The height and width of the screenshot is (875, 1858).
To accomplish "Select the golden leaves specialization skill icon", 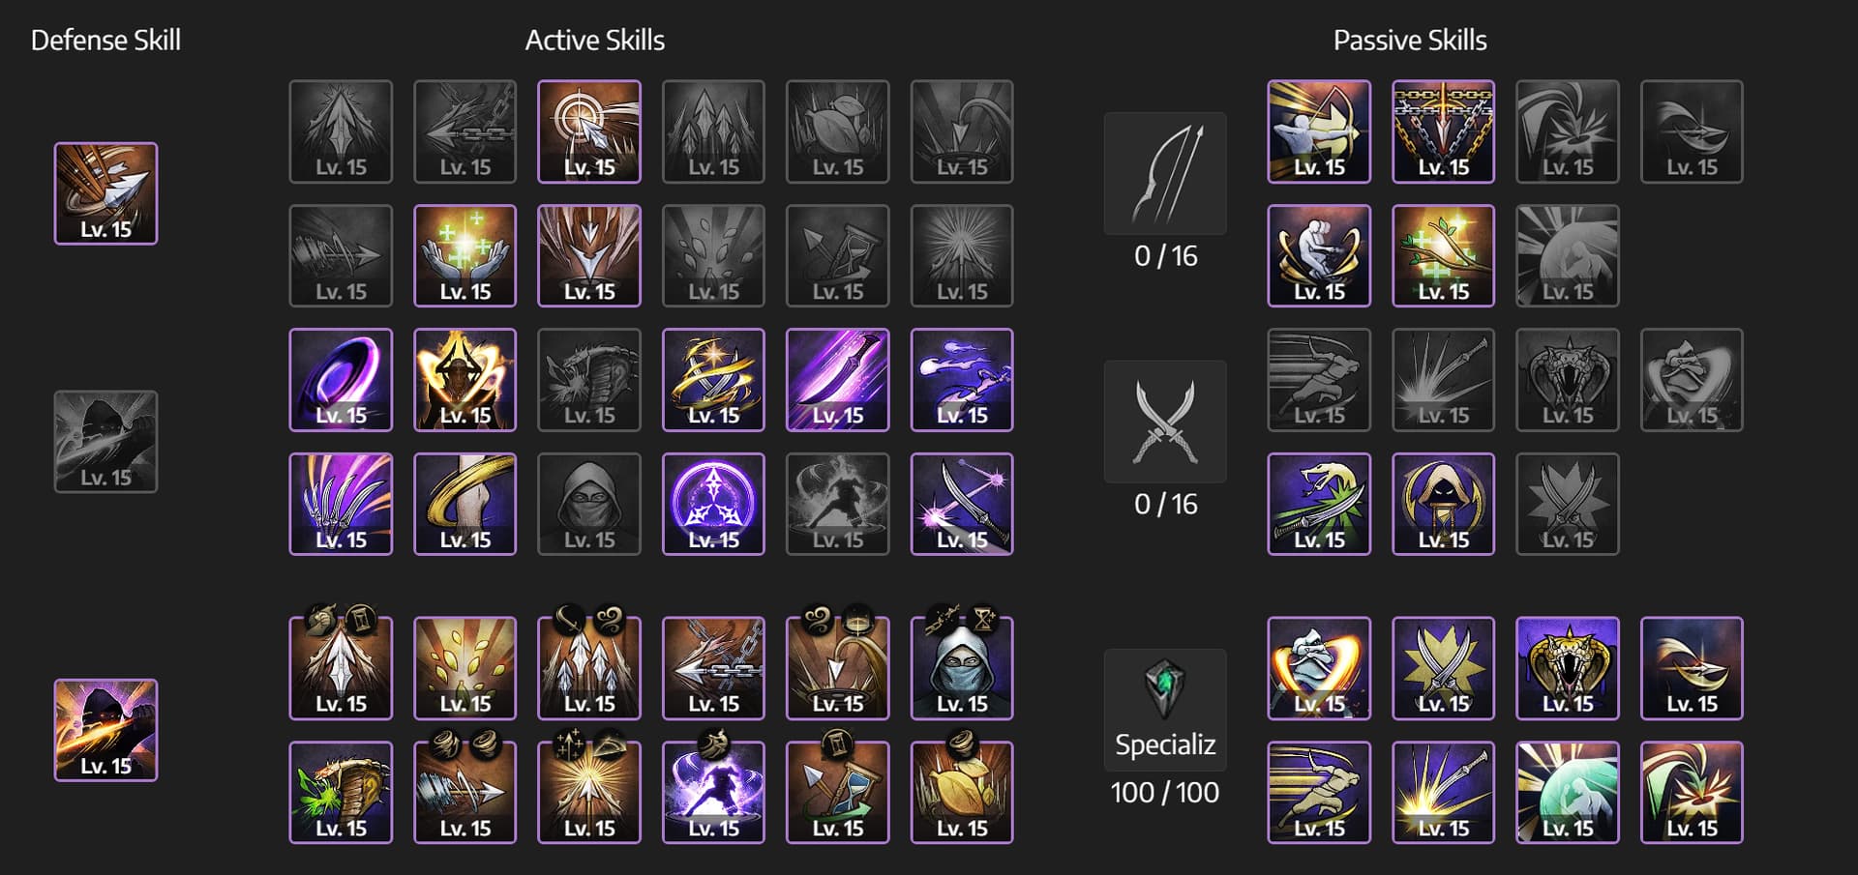I will point(465,668).
